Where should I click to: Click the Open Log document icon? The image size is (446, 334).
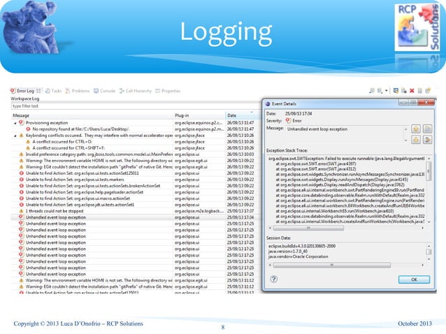tap(420, 91)
